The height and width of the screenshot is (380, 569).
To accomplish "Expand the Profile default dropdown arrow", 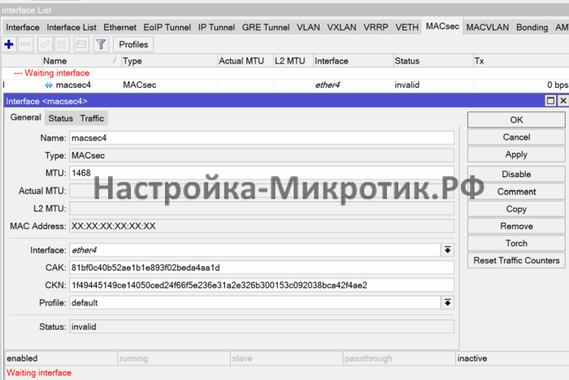I will pyautogui.click(x=447, y=302).
